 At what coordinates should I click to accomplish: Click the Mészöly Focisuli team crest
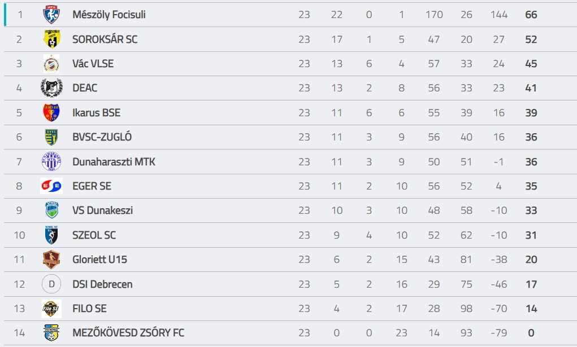pos(51,15)
